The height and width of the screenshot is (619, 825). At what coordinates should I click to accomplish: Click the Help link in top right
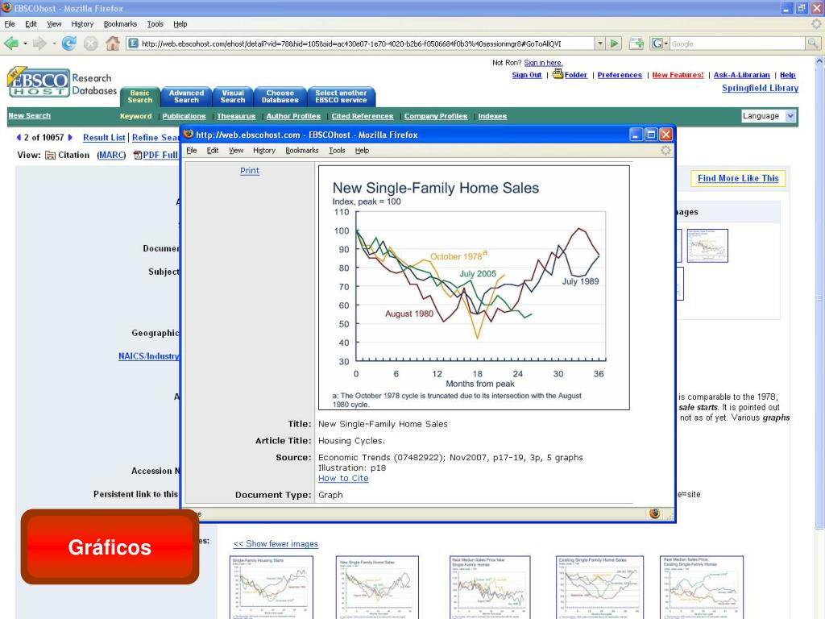click(x=787, y=75)
